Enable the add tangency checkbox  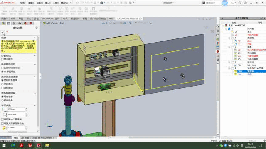click(x=2, y=88)
